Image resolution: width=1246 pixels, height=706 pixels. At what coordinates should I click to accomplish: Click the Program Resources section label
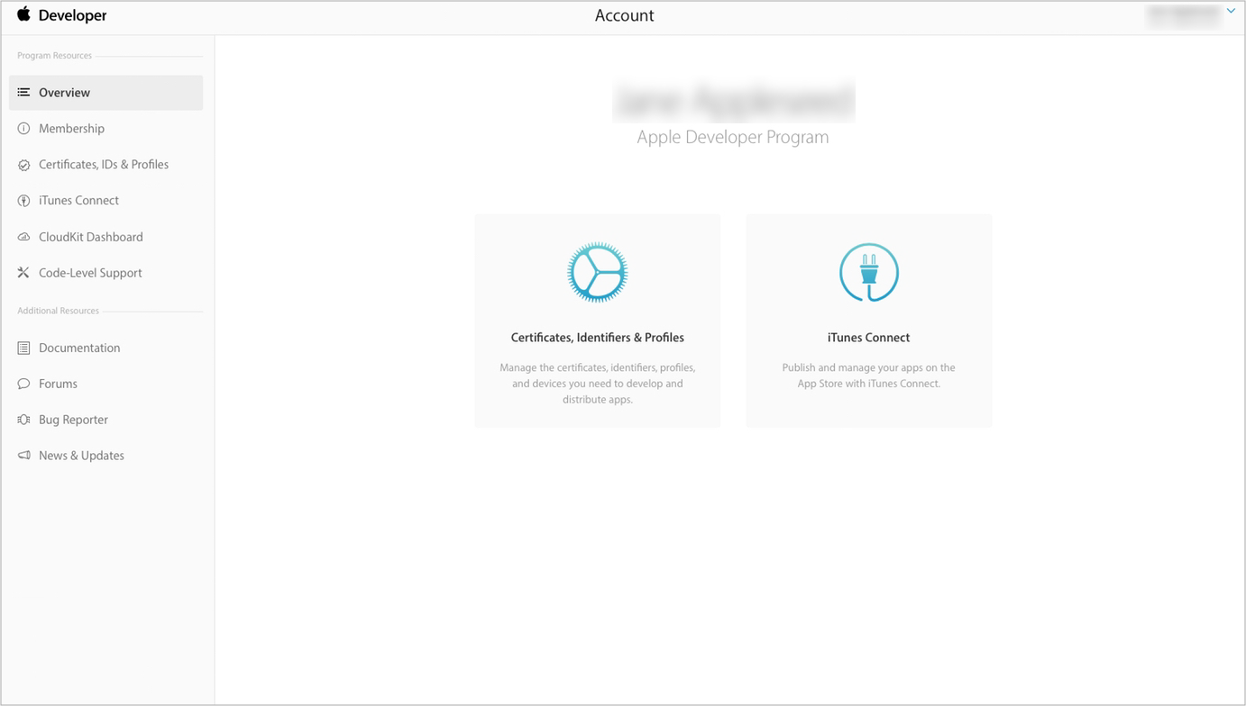(x=54, y=56)
